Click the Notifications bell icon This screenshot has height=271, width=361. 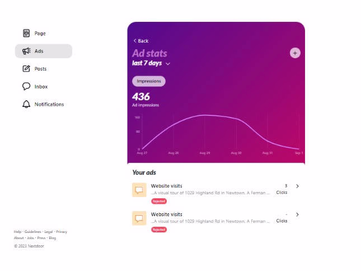(x=26, y=104)
